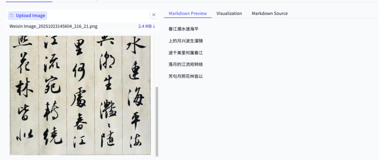Click the output line 波千美里何属春江
This screenshot has width=379, height=160.
click(x=186, y=53)
